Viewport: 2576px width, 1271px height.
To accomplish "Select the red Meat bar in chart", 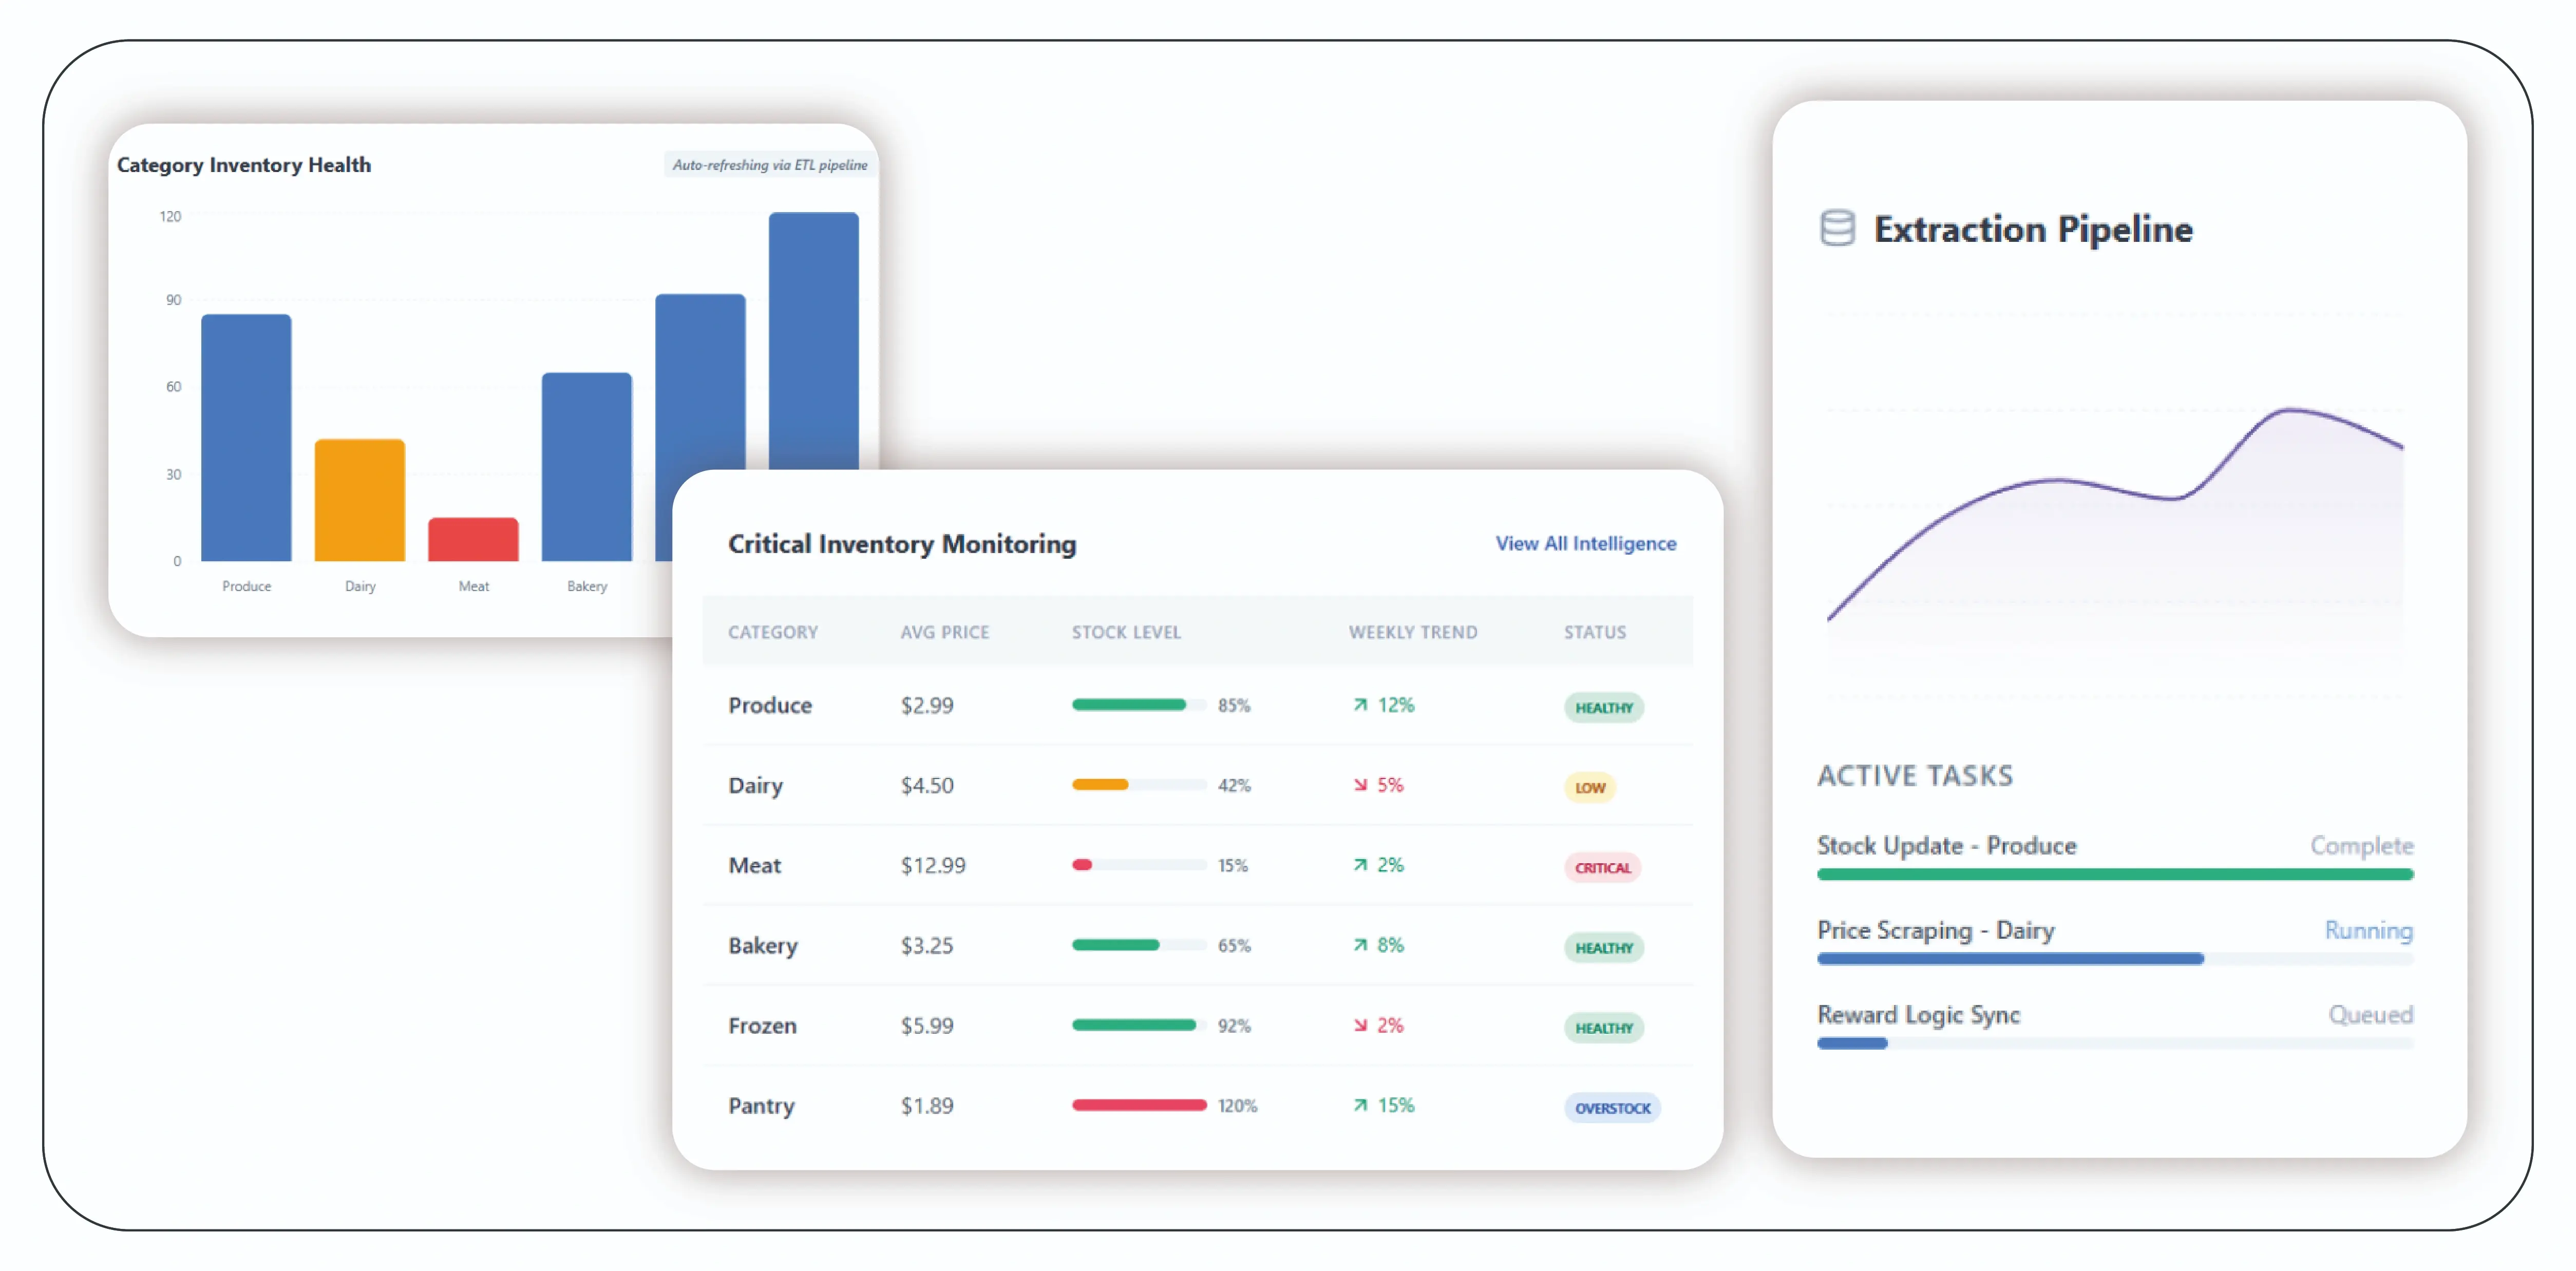I will [x=473, y=539].
